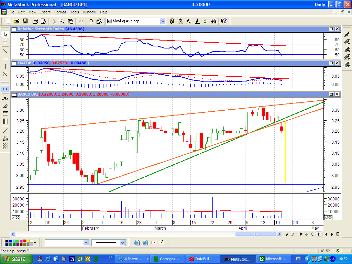Click the previous security left triangle
The image size is (352, 264).
pyautogui.click(x=326, y=234)
